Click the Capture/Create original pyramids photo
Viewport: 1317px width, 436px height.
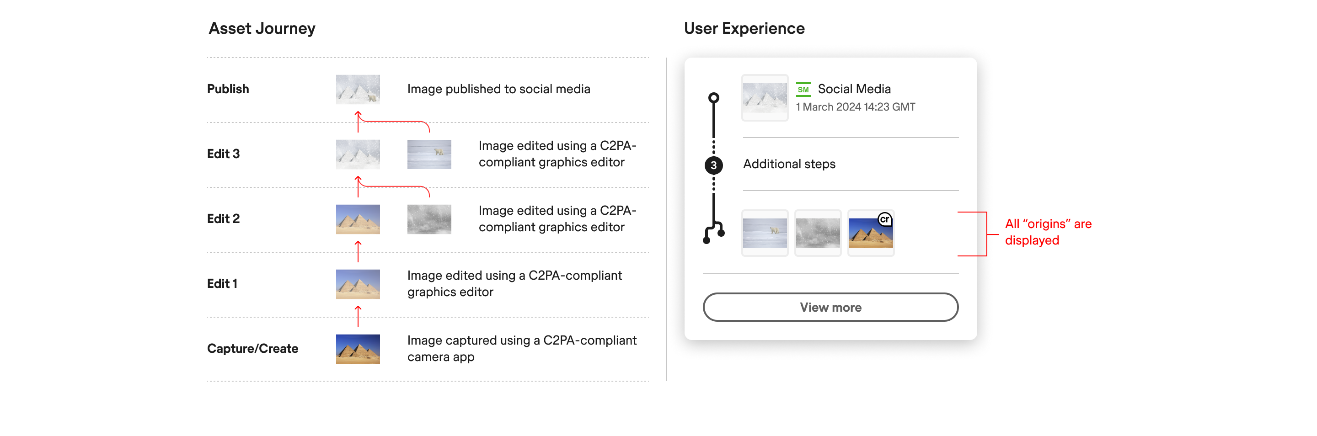click(357, 349)
